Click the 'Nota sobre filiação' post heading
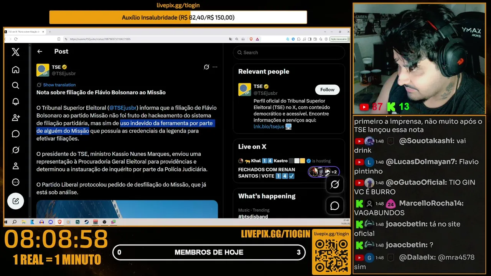491x276 pixels. click(x=101, y=92)
